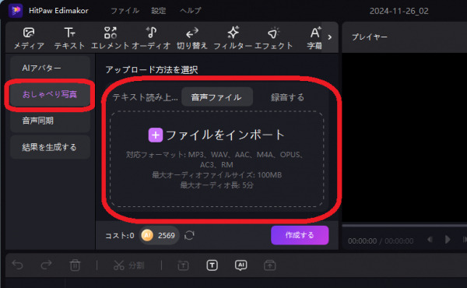467x288 pixels.
Task: Select 結果を生成する in the sidebar
Action: point(50,147)
